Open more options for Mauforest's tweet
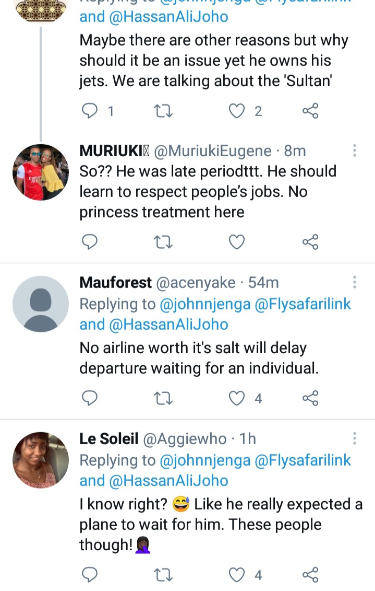 (355, 282)
